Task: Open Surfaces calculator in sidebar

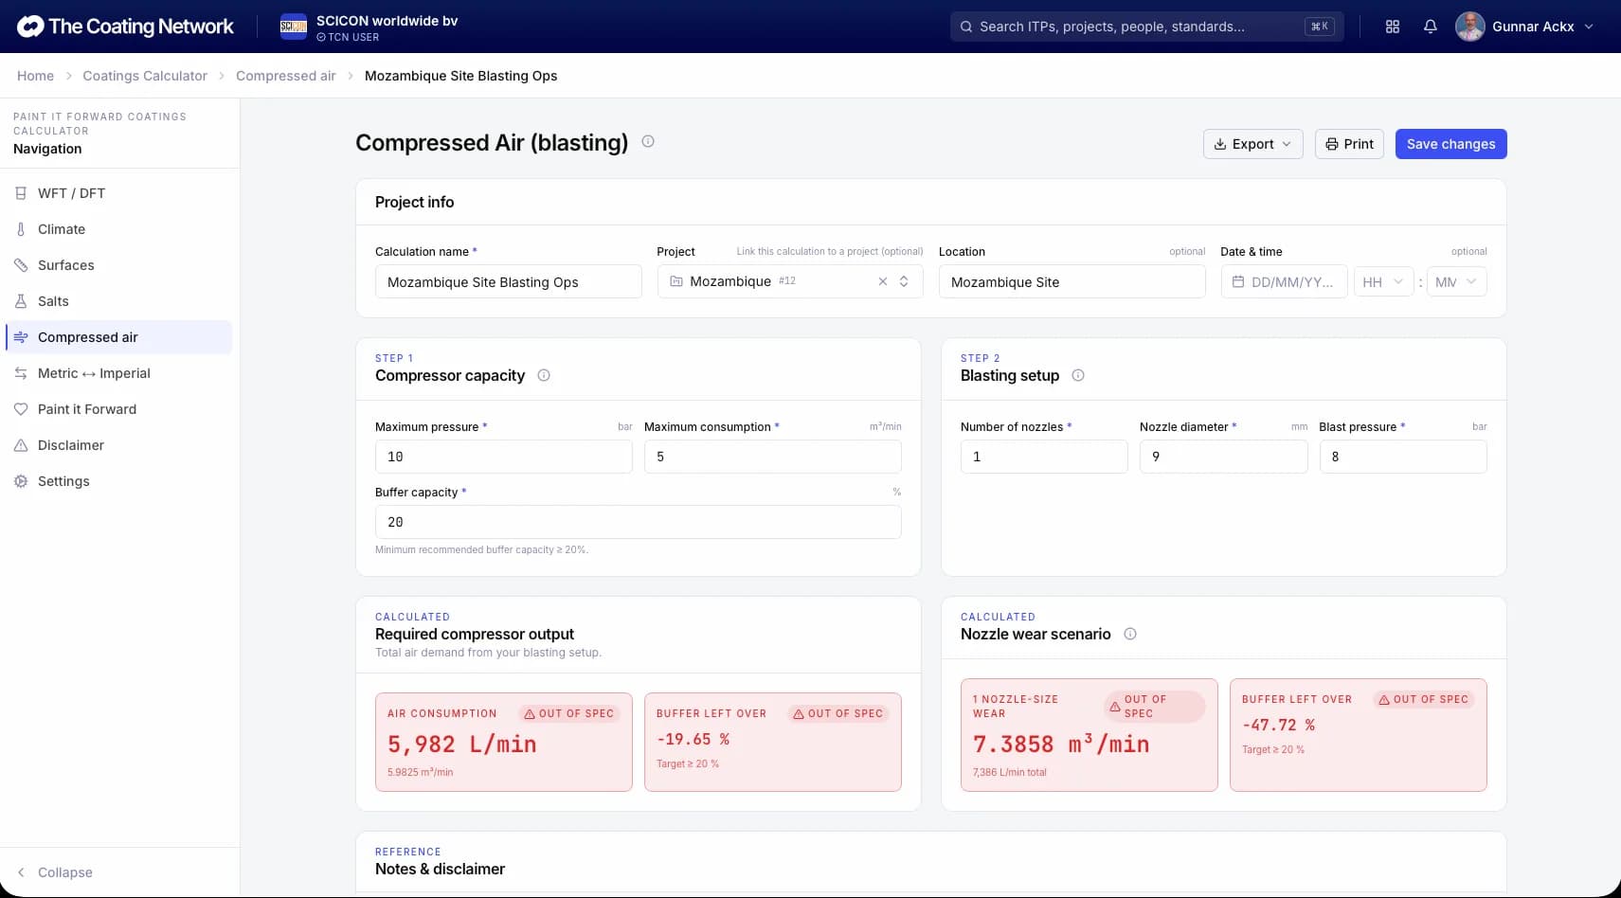Action: coord(119,265)
